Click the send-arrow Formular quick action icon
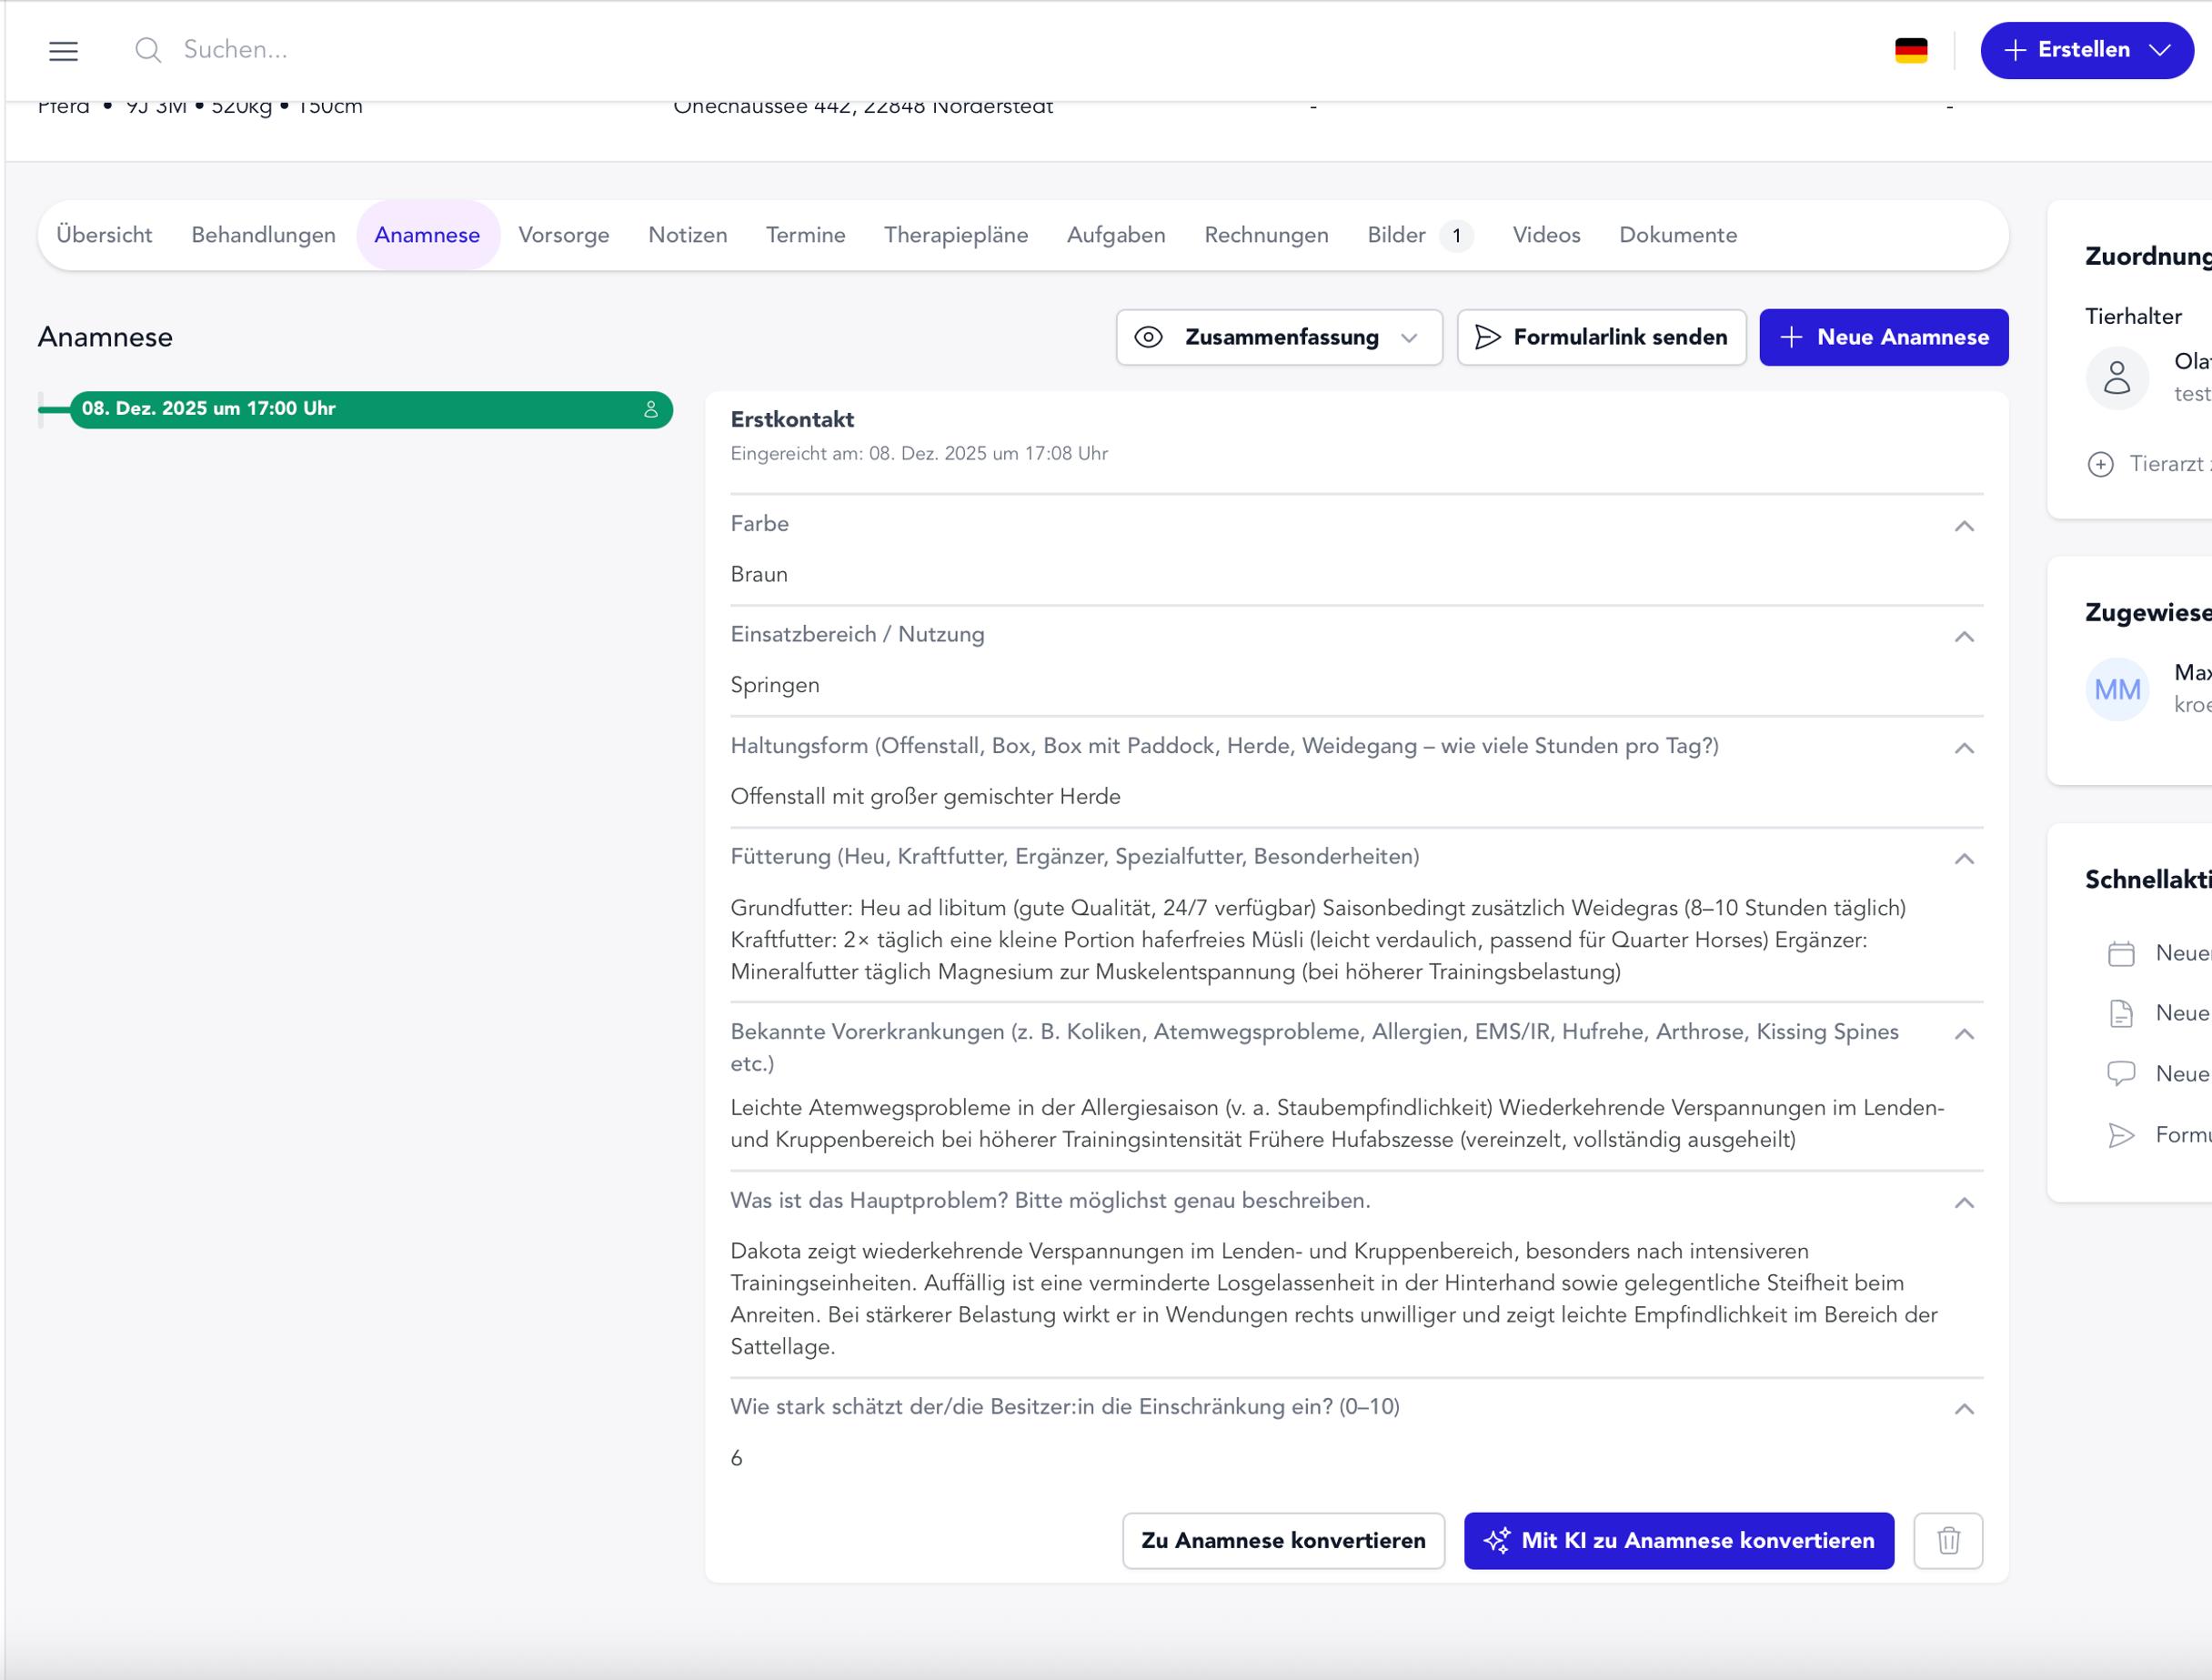The width and height of the screenshot is (2212, 1680). [x=2121, y=1135]
